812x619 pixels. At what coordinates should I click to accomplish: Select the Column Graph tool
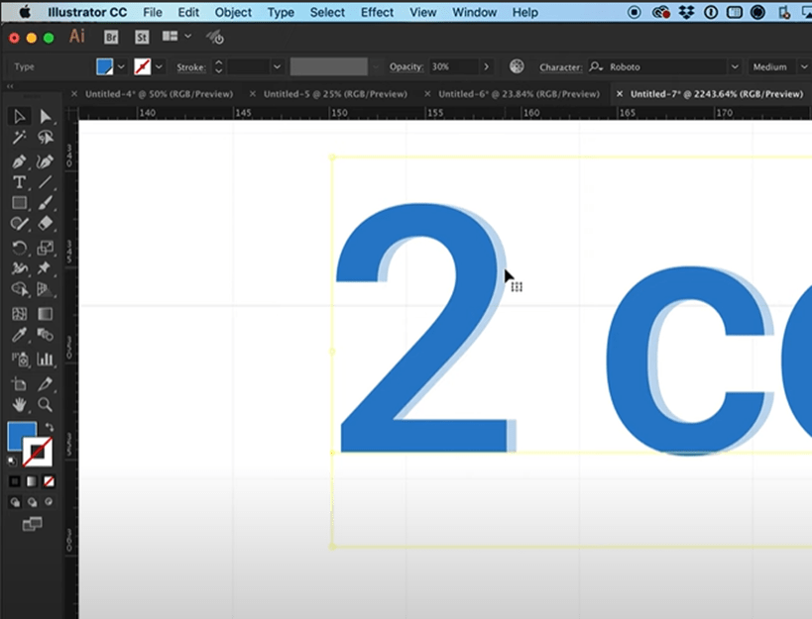coord(47,359)
